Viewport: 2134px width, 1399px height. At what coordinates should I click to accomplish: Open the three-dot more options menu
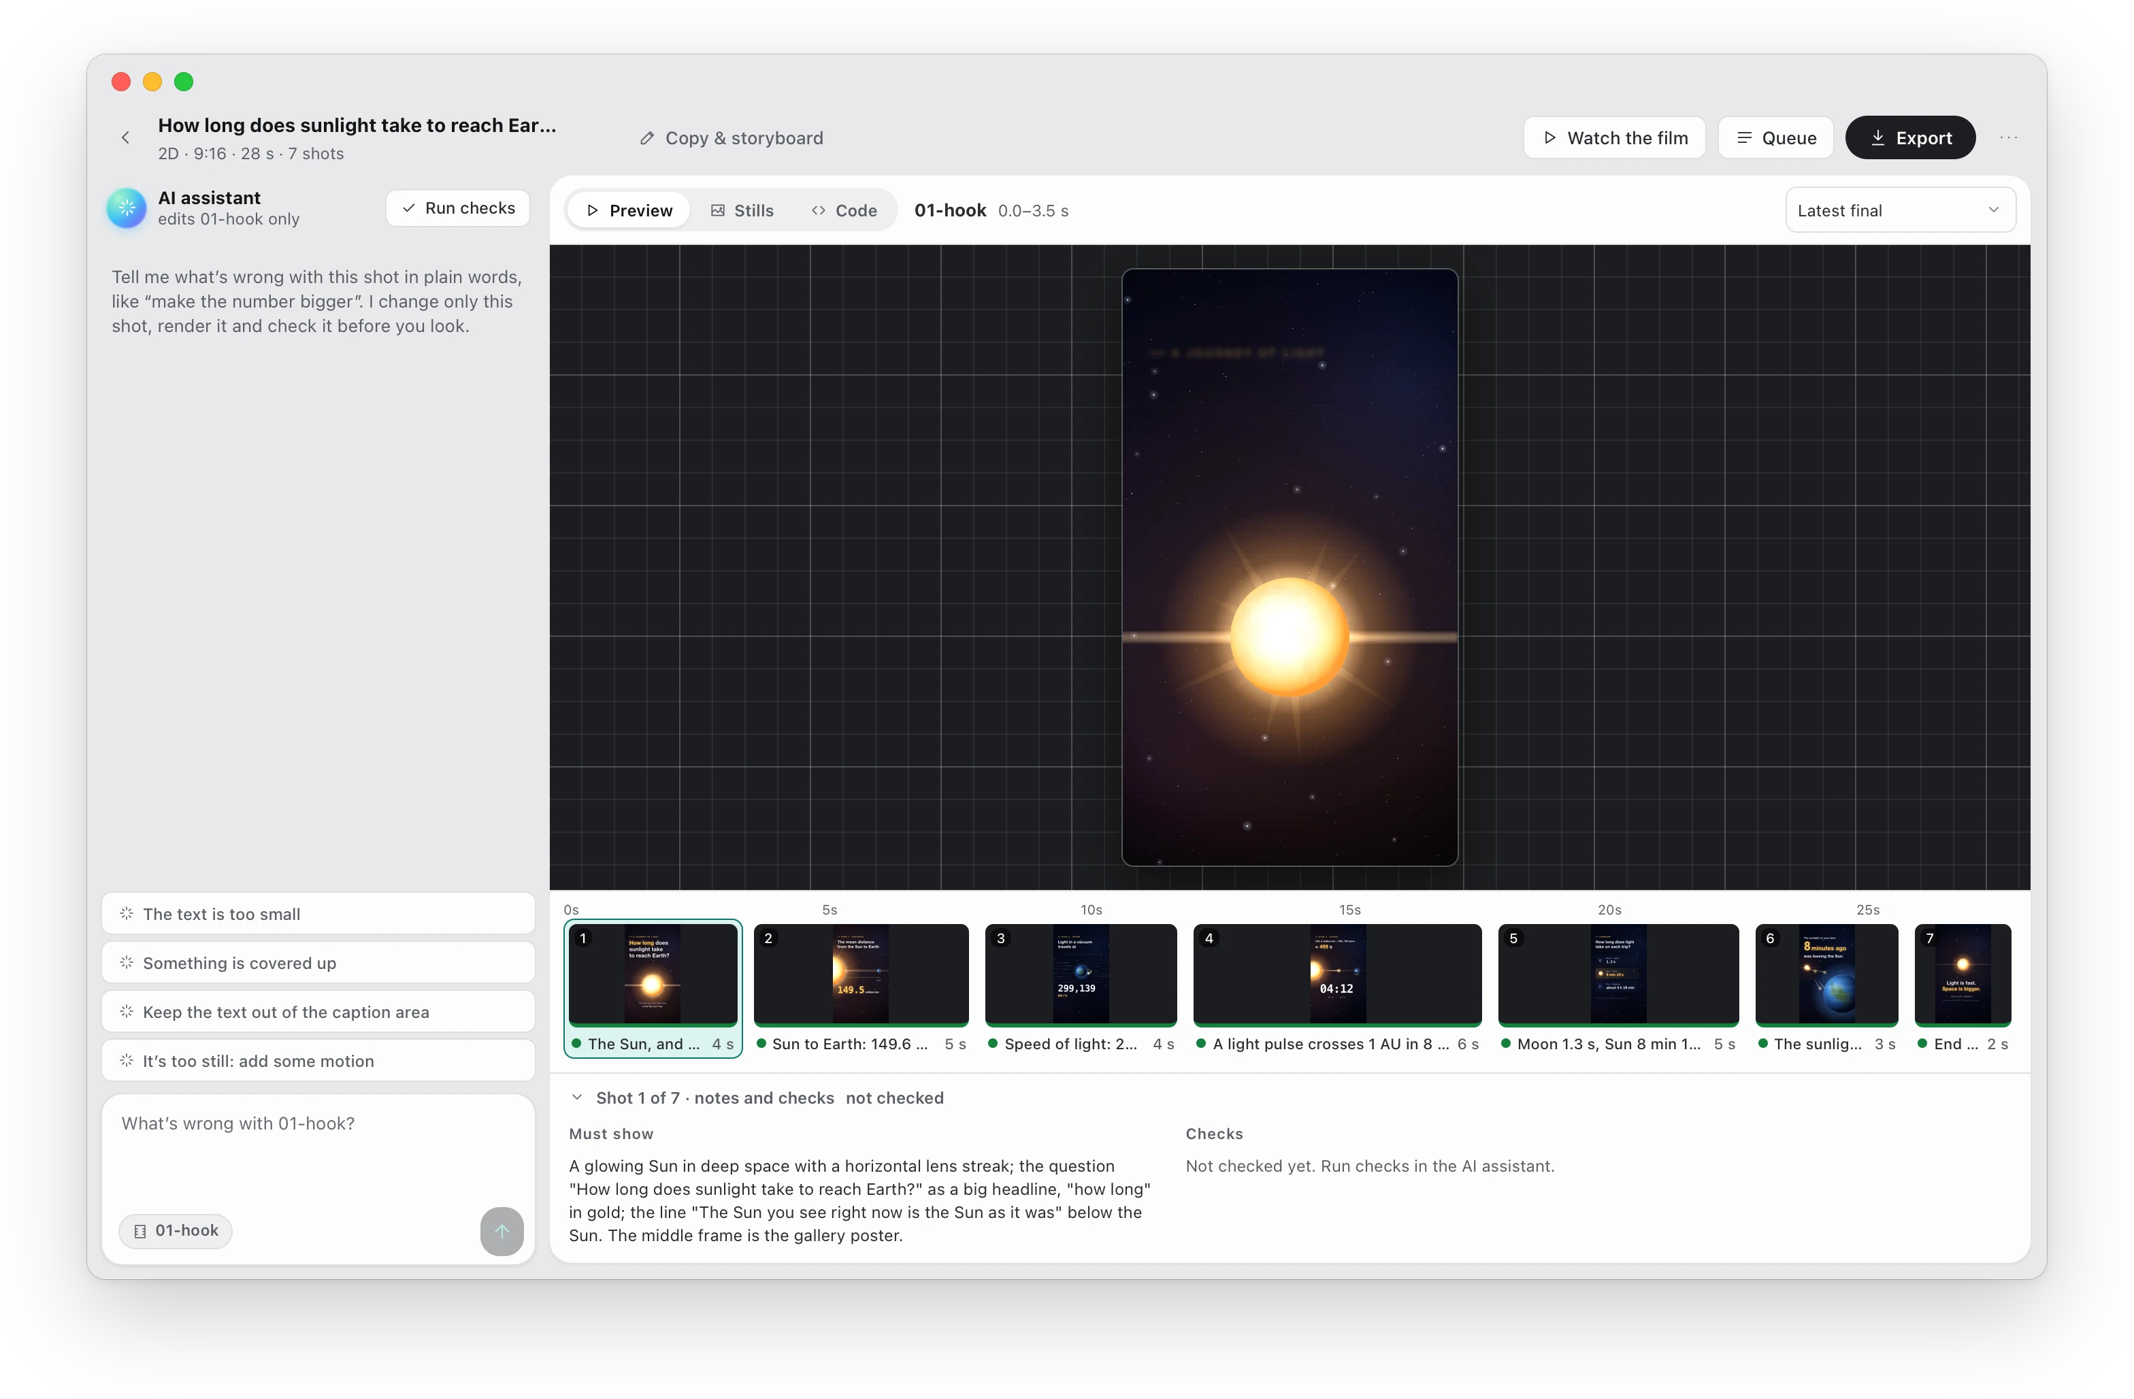tap(2009, 137)
